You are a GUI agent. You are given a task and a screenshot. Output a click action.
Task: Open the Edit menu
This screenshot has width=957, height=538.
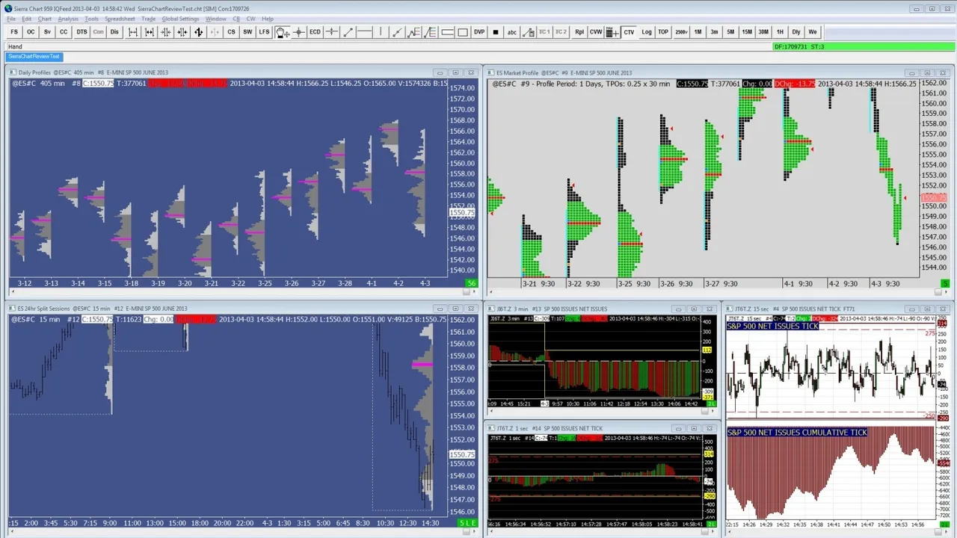[27, 19]
